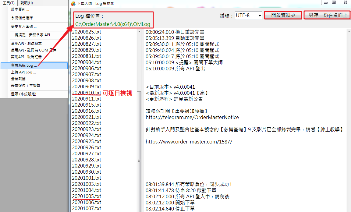Select file 20200929.txt
The width and height of the screenshot is (351, 212).
87,166
